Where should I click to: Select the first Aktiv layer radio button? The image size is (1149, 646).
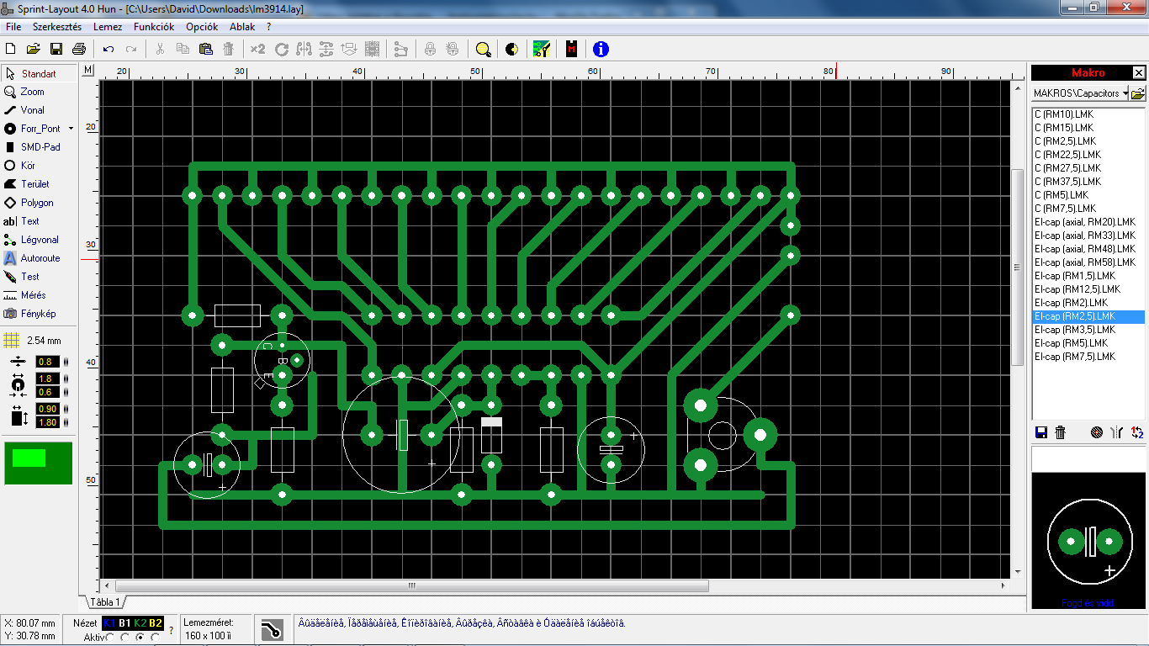(109, 638)
